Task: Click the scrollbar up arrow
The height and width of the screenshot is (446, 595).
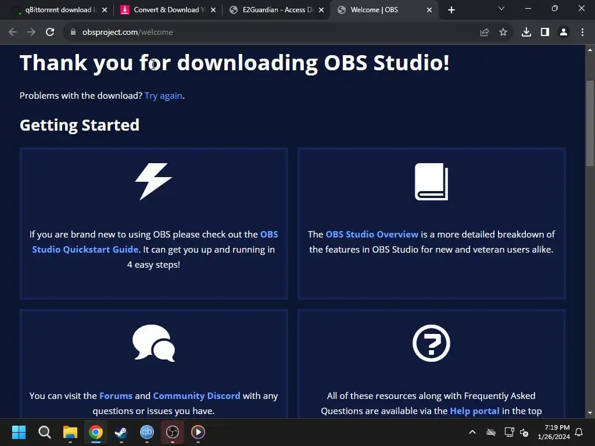Action: [x=590, y=50]
